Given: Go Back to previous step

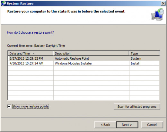Looking at the screenshot, I should [x=105, y=125].
